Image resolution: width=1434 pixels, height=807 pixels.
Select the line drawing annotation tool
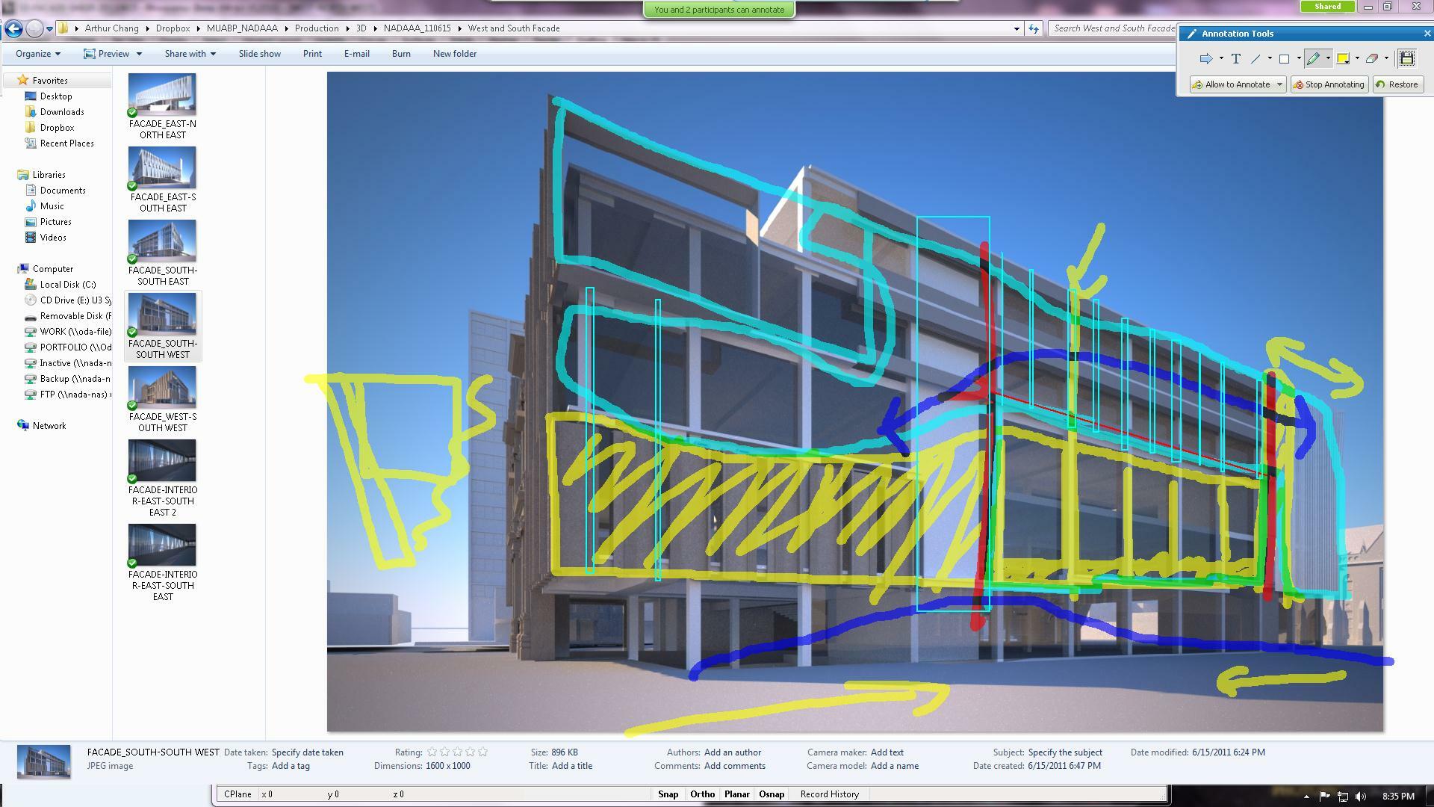click(x=1255, y=59)
